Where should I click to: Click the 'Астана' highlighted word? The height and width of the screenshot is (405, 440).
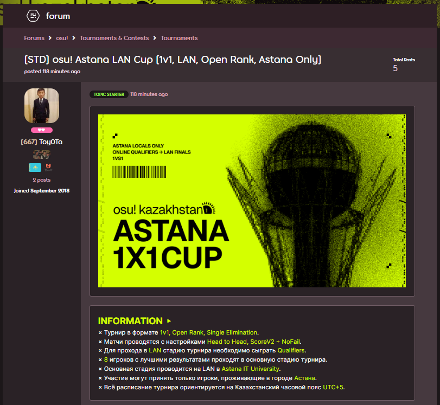pos(304,378)
